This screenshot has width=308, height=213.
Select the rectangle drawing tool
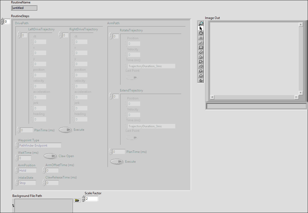[x=201, y=47]
